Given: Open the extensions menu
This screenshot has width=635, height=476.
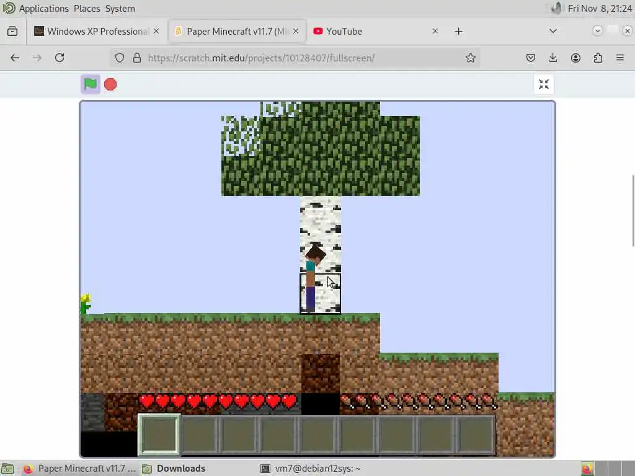Looking at the screenshot, I should click(x=598, y=58).
